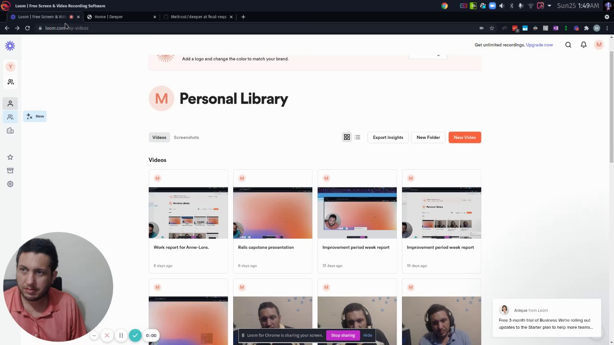Screen dimensions: 614x345
Task: Open the M profile avatar menu
Action: 599,45
